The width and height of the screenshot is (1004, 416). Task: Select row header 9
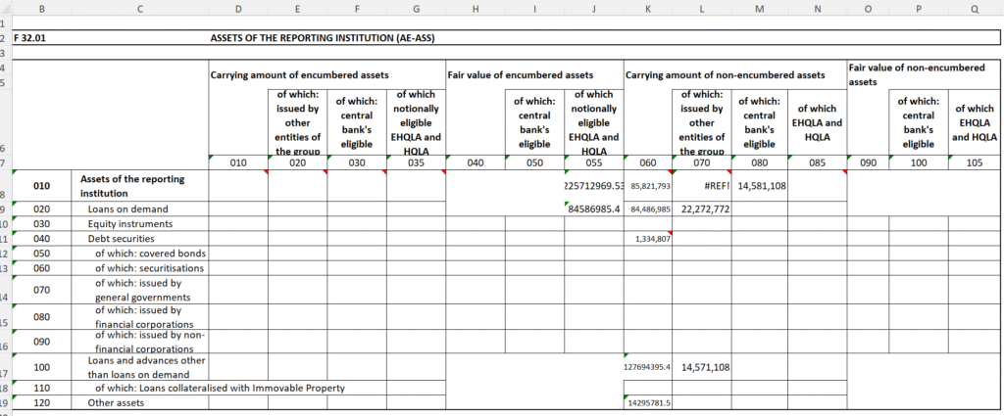tap(4, 208)
